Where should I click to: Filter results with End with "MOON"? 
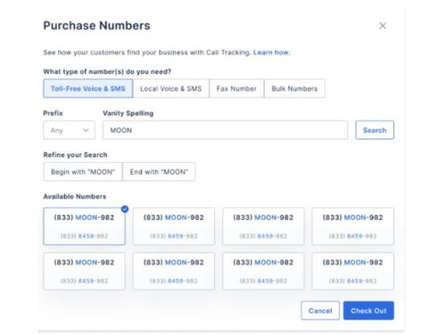pyautogui.click(x=159, y=172)
